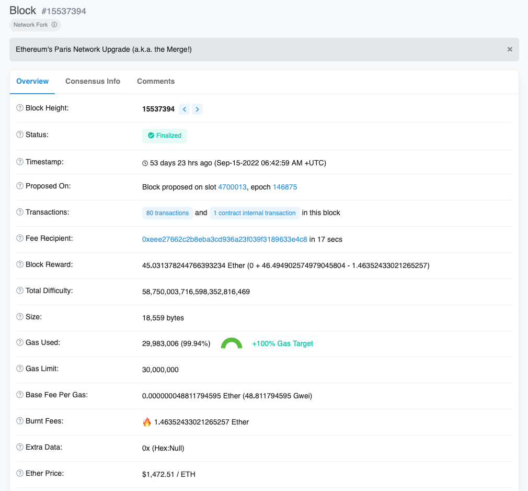This screenshot has width=528, height=491.
Task: Click the Proposed On help icon
Action: pyautogui.click(x=20, y=186)
